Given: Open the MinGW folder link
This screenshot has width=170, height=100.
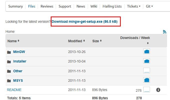Looking at the screenshot, I should tap(19, 52).
